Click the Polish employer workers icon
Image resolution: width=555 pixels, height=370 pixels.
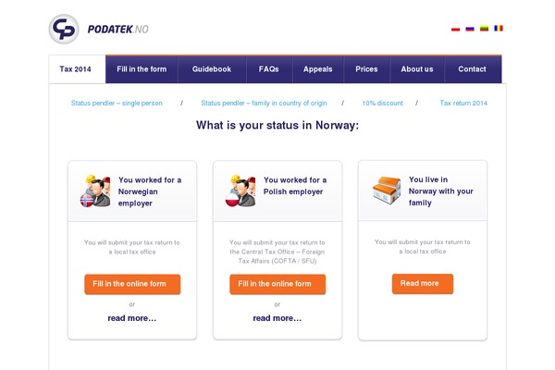point(240,191)
